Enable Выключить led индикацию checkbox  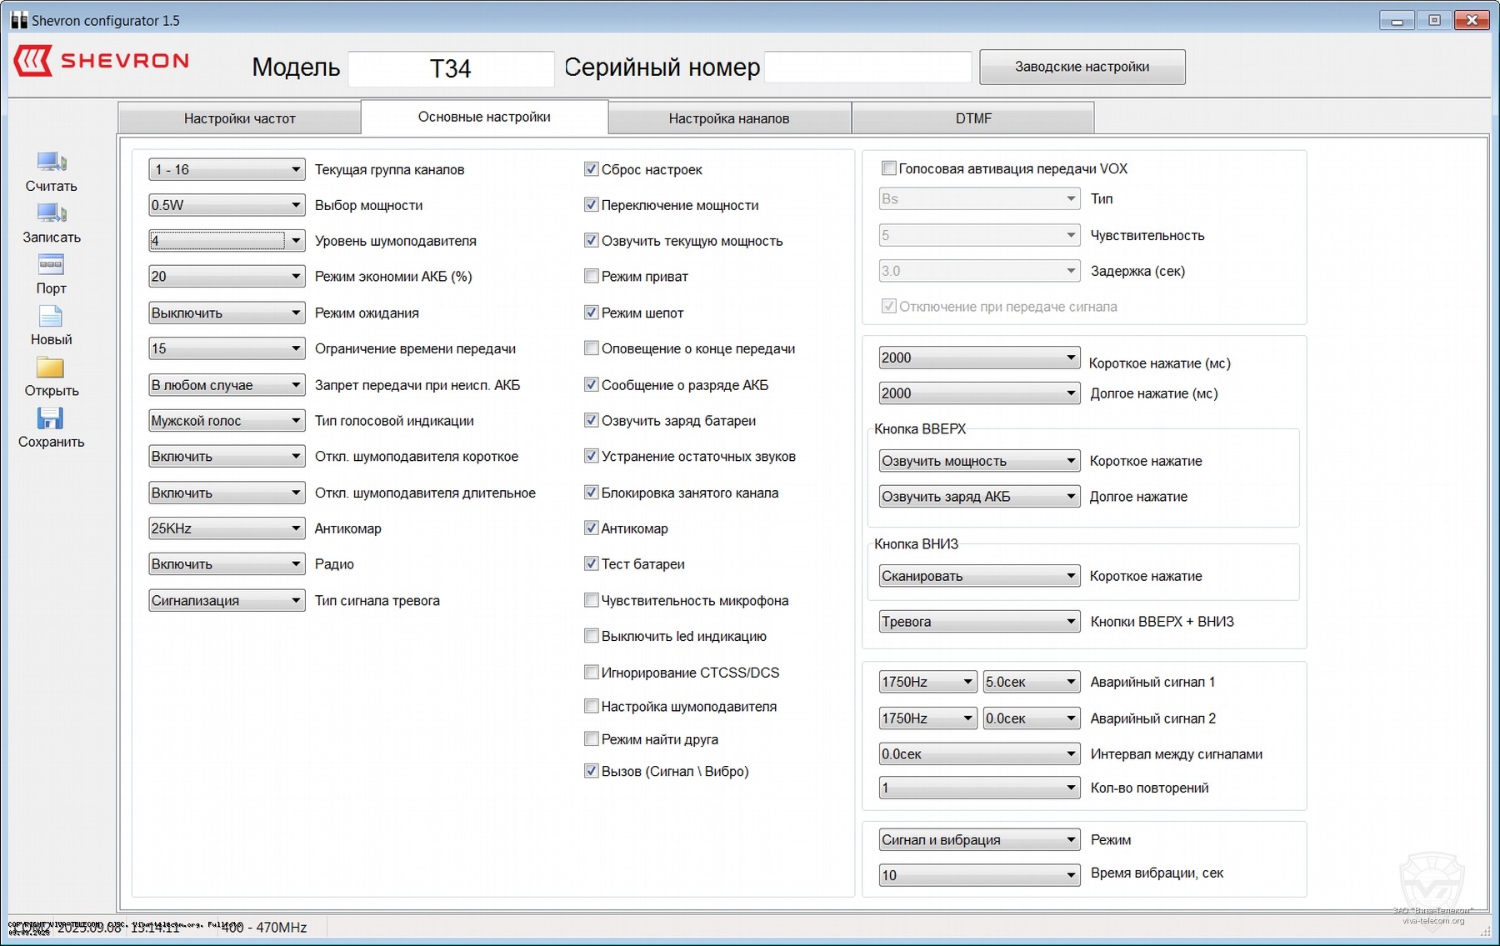click(x=592, y=636)
